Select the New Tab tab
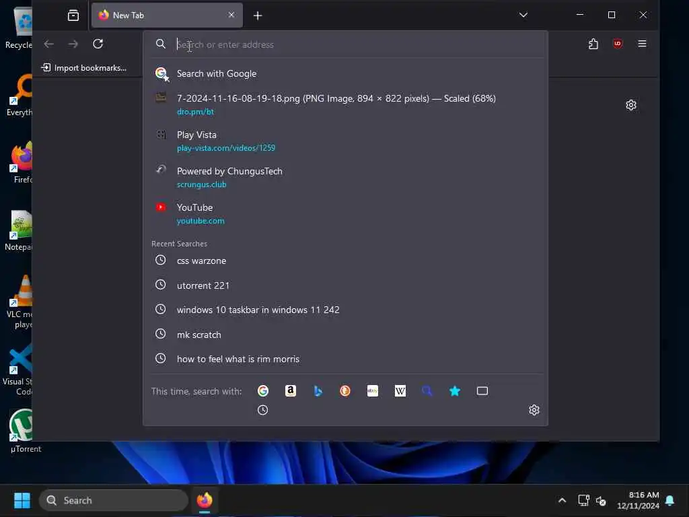This screenshot has width=689, height=517. click(167, 15)
